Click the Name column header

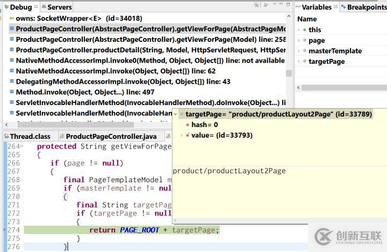pyautogui.click(x=307, y=19)
